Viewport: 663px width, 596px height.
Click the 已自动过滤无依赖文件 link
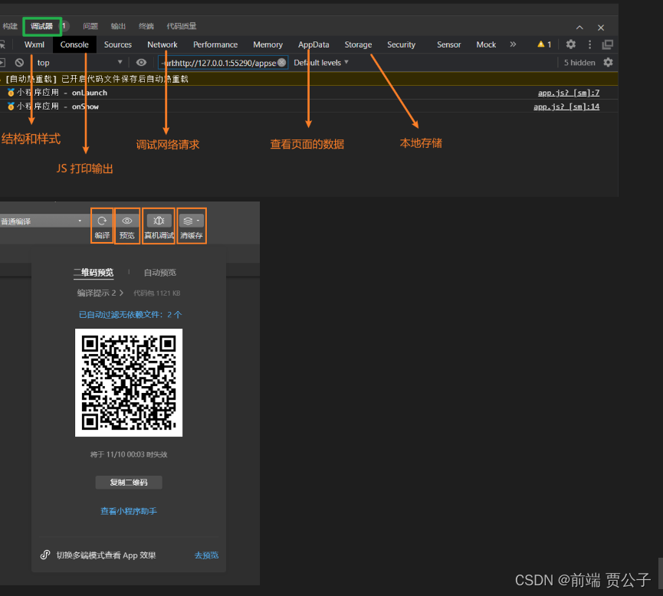tap(130, 315)
